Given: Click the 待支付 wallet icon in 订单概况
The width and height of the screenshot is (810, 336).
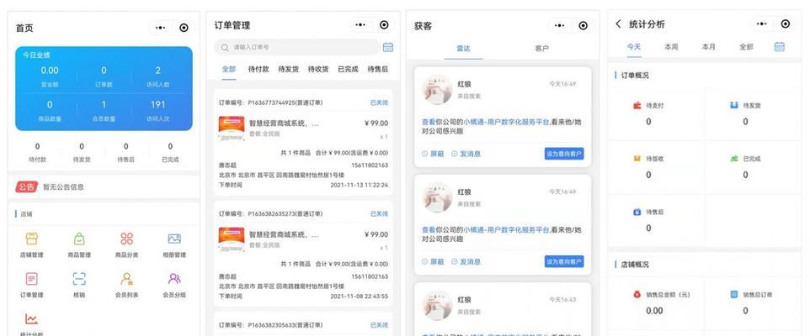Looking at the screenshot, I should click(x=637, y=105).
